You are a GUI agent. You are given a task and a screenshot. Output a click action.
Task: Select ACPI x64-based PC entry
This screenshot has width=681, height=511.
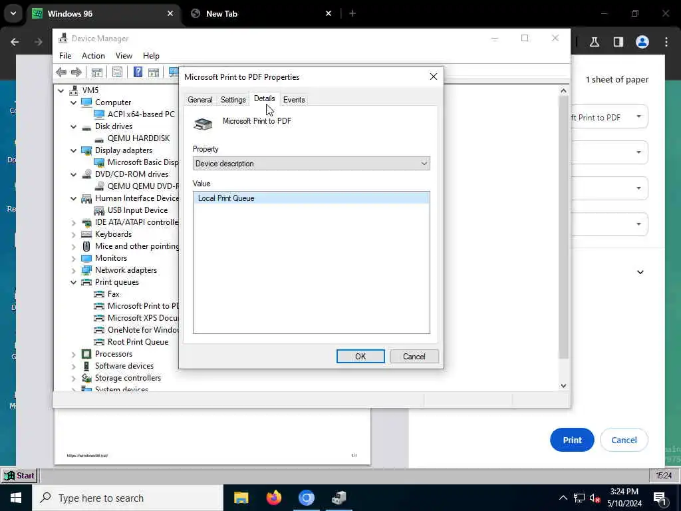click(x=141, y=114)
